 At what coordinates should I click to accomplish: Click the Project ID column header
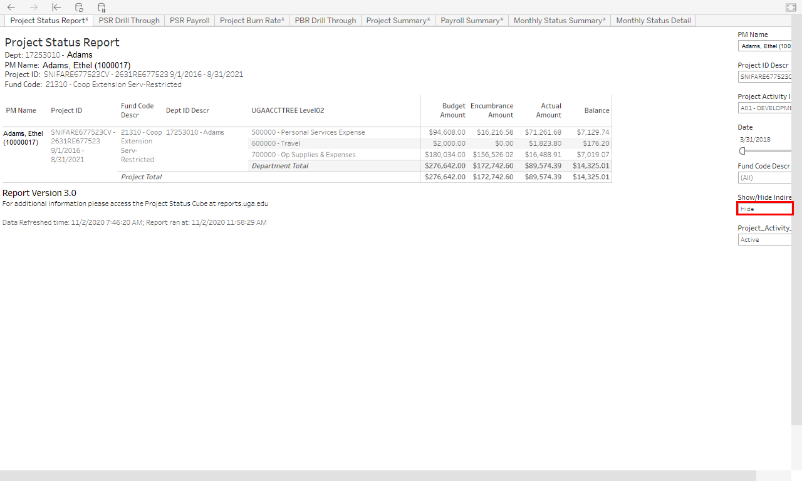click(66, 110)
